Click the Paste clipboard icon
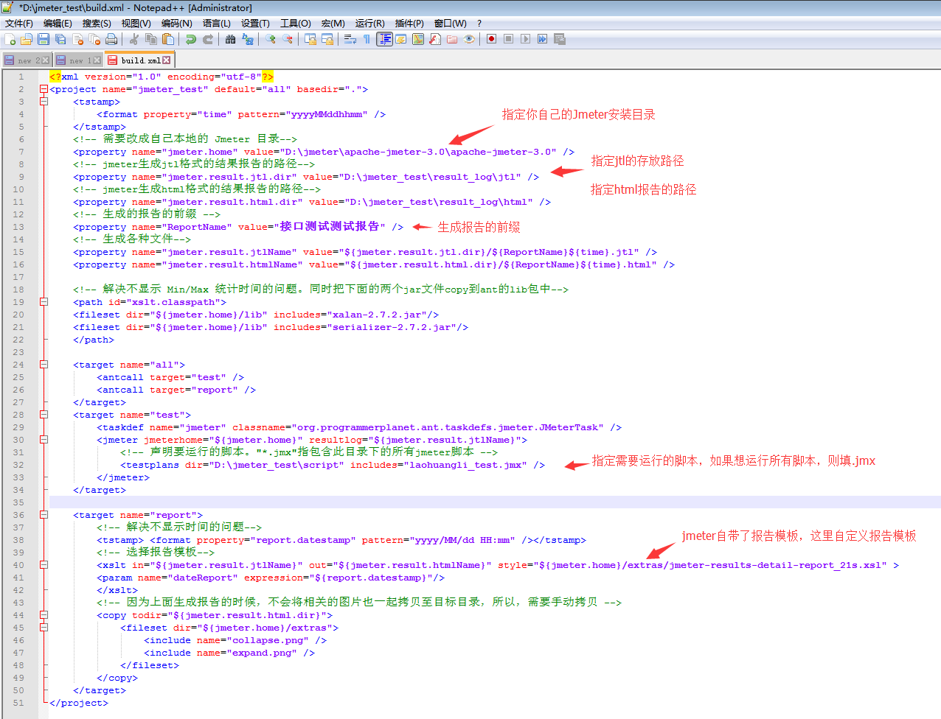Viewport: 941px width, 719px height. point(167,39)
